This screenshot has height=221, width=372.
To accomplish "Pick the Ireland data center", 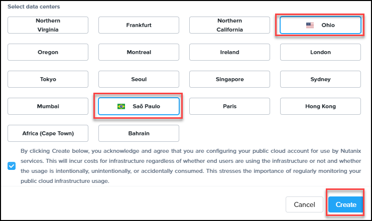I will (229, 52).
